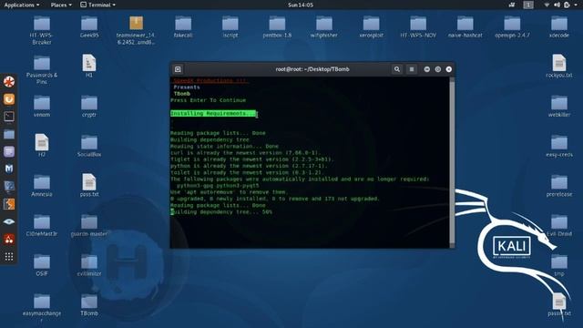Select the HT-WPS-NOV folder

click(x=418, y=27)
